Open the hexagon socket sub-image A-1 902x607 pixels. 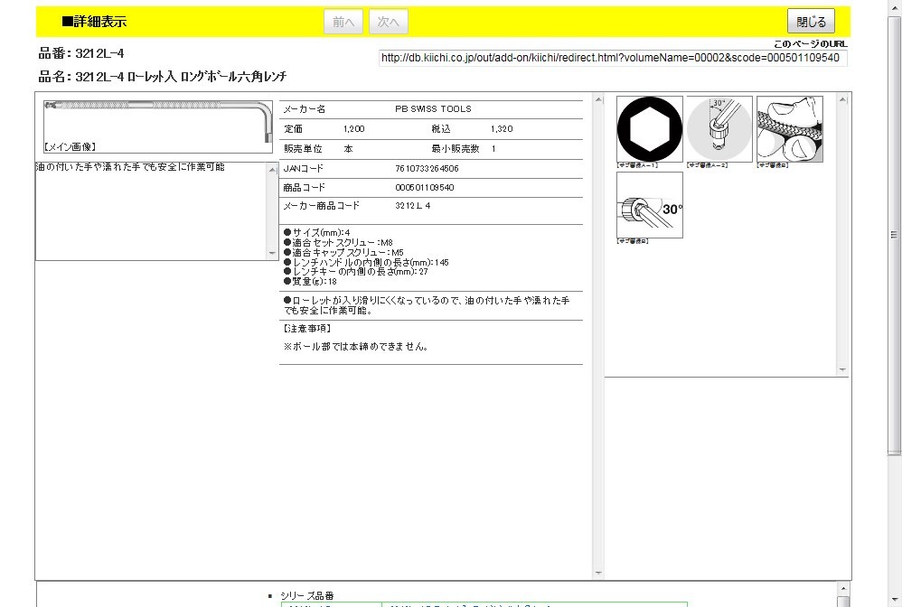pyautogui.click(x=650, y=129)
